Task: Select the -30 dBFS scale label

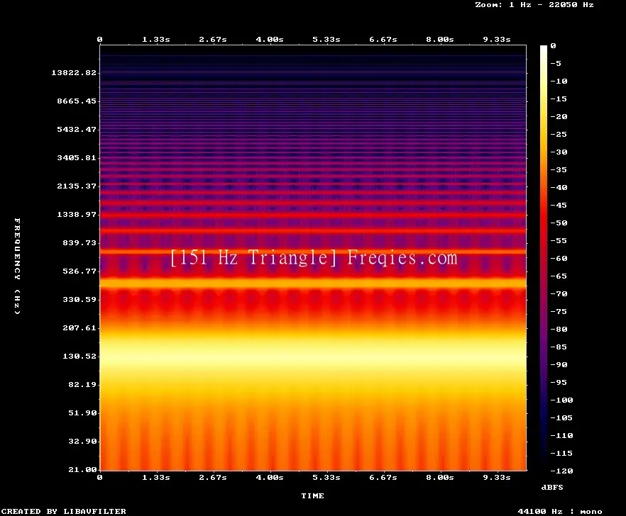Action: (x=559, y=152)
